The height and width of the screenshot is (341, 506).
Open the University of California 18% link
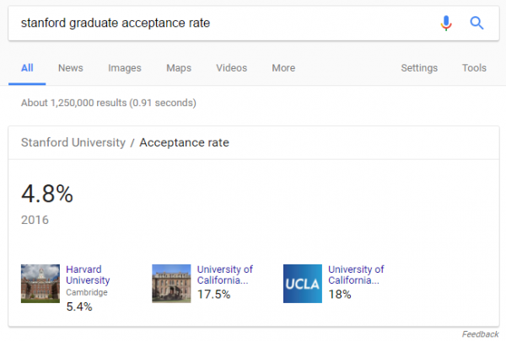pyautogui.click(x=356, y=275)
